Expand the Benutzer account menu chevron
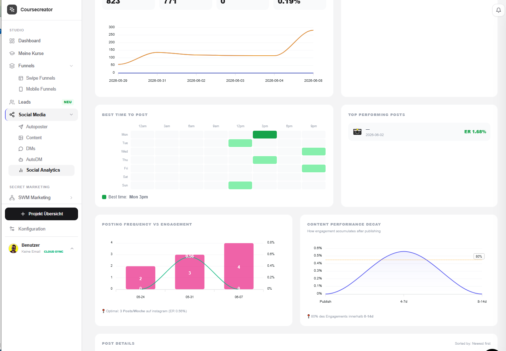Viewport: 506px width, 351px height. (x=72, y=248)
